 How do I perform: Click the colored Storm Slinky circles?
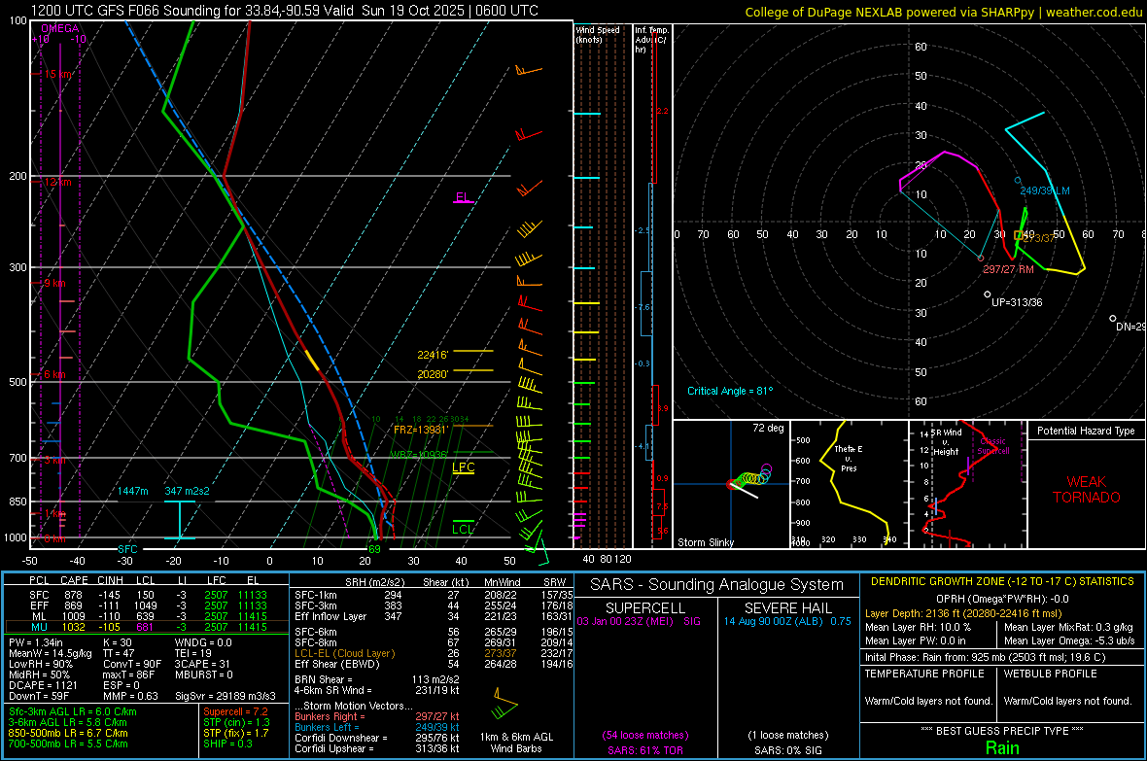click(x=749, y=478)
